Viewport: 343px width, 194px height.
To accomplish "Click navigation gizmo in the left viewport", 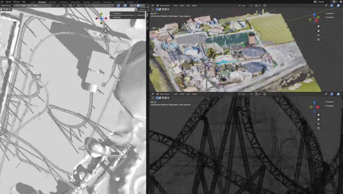I will (101, 19).
